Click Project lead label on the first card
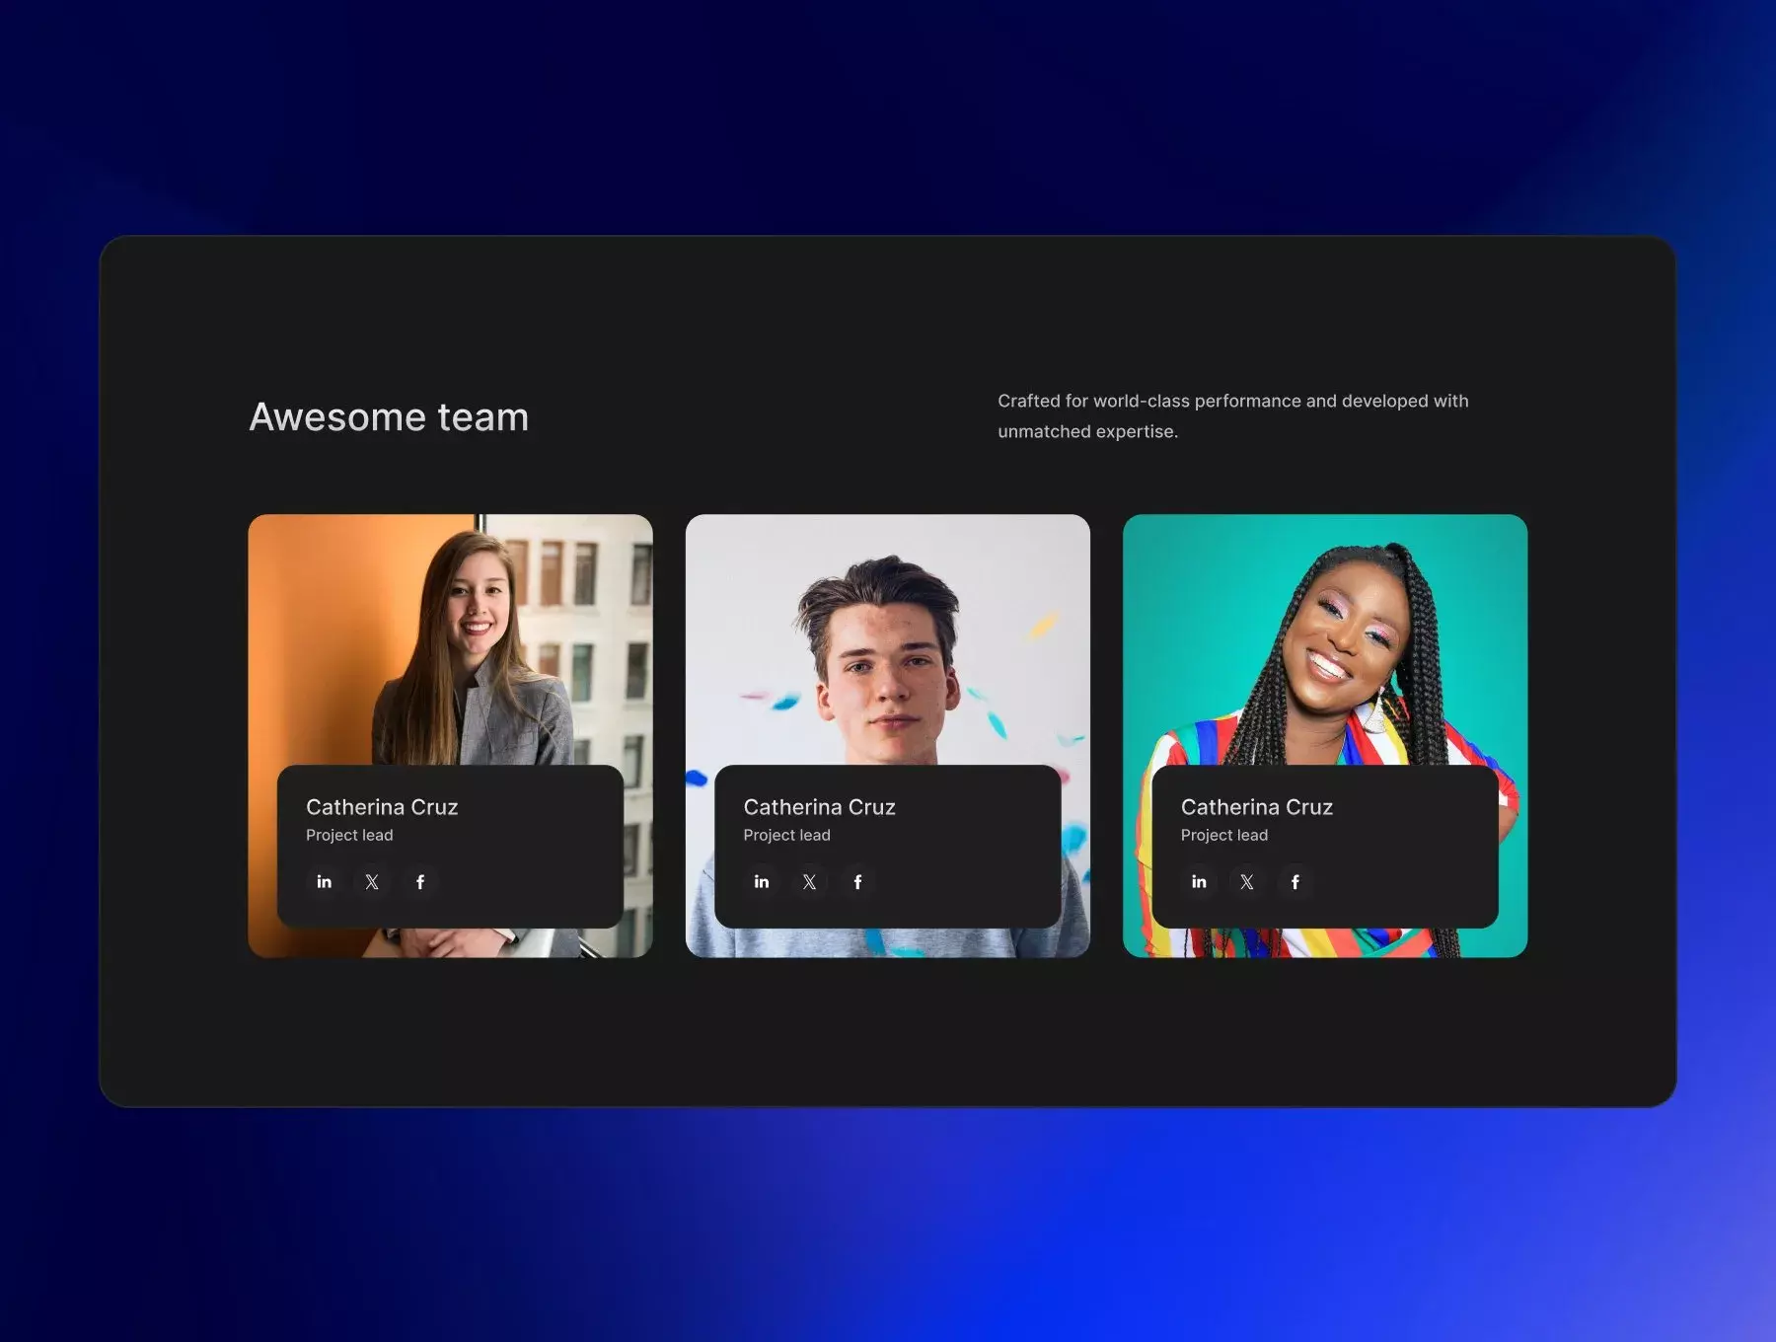This screenshot has width=1776, height=1342. [349, 836]
